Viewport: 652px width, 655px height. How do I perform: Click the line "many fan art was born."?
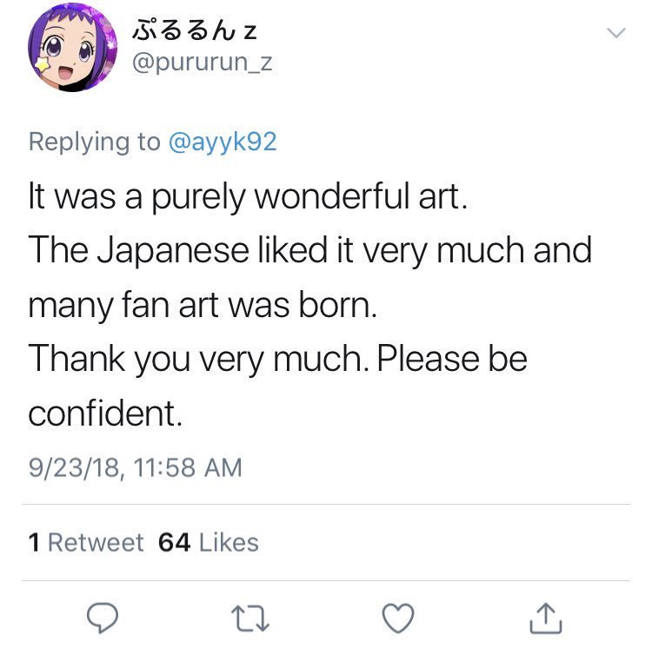[203, 305]
